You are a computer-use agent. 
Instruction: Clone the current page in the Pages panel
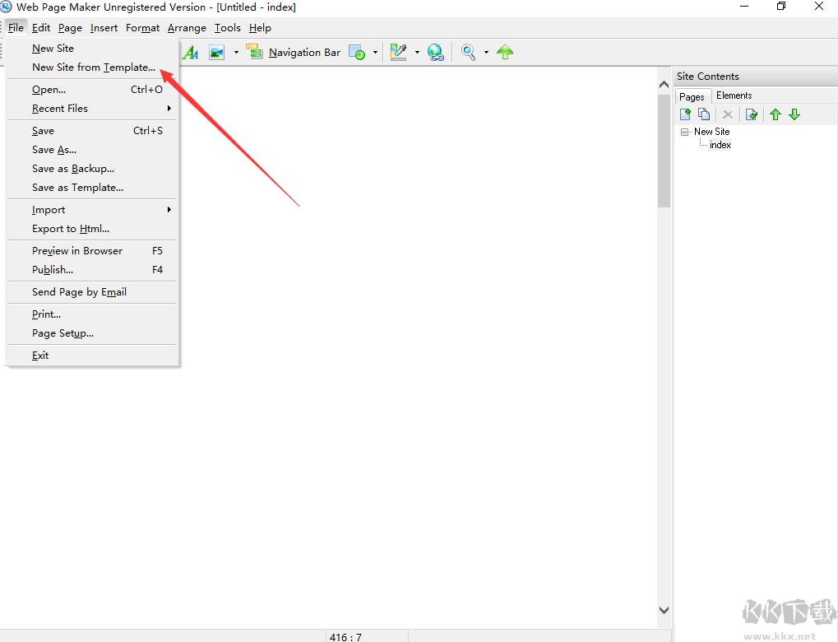704,114
